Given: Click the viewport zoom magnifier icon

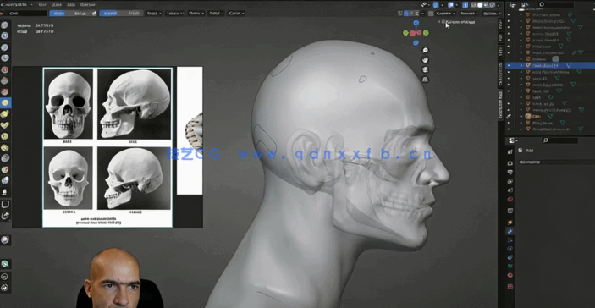Looking at the screenshot, I should pos(426,50).
